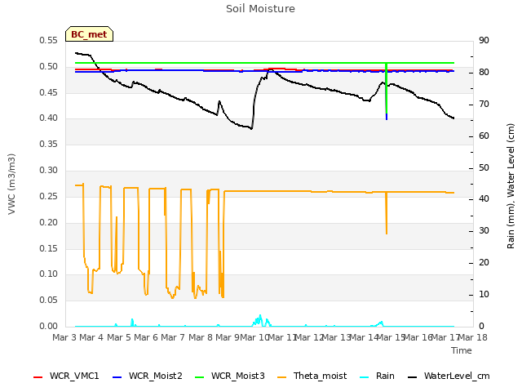Viewport: 522px width, 392px height.
Task: Toggle the Rain legend entry
Action: pos(377,376)
